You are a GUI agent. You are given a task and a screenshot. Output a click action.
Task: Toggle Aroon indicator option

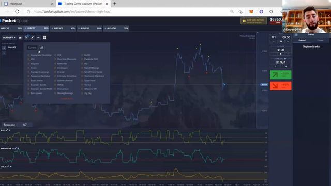click(x=32, y=68)
